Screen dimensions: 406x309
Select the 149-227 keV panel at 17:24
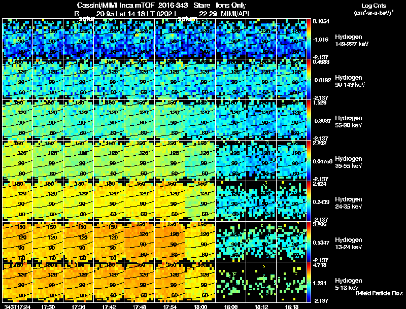pyautogui.click(x=17, y=39)
